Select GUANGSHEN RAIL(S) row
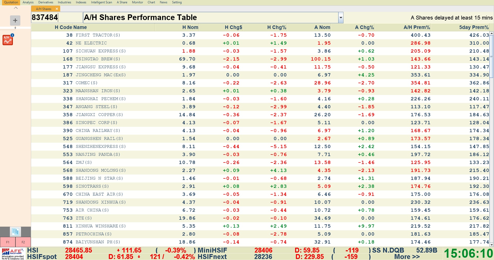This screenshot has width=494, height=260. pos(260,139)
